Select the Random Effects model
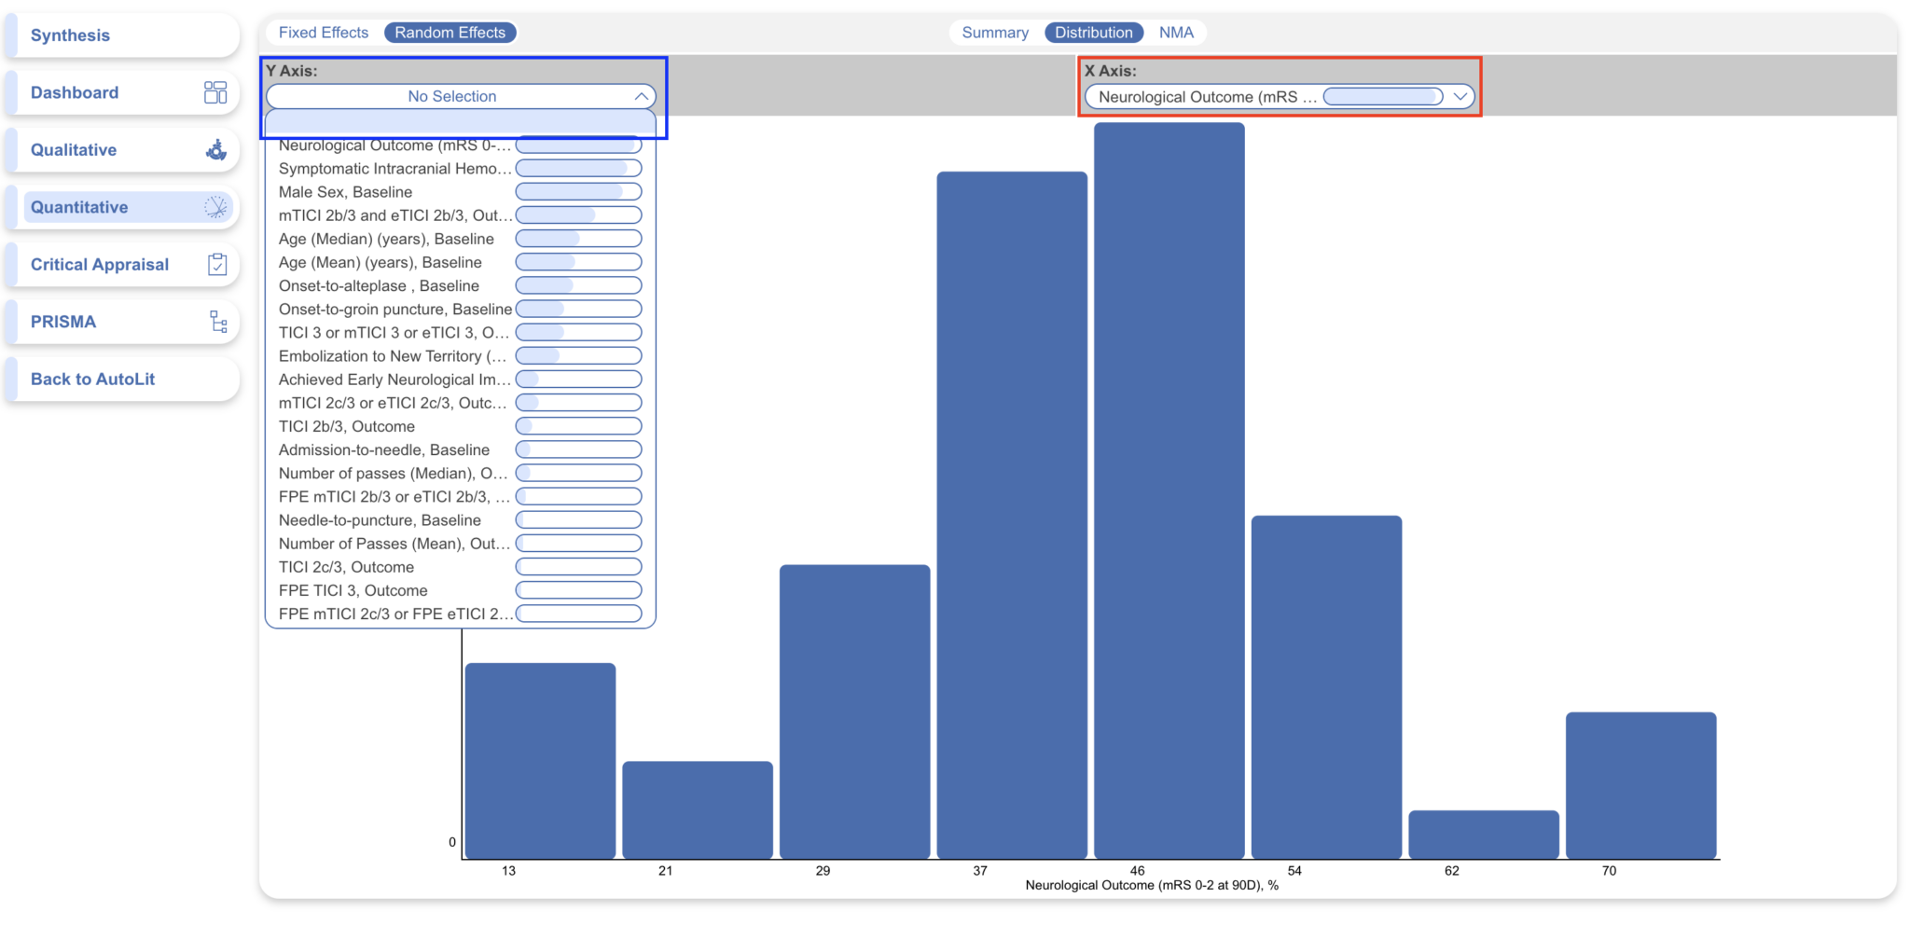Viewport: 1910px width, 939px height. pos(450,32)
